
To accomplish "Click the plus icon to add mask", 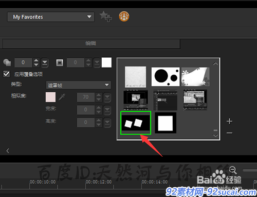I will [229, 121].
